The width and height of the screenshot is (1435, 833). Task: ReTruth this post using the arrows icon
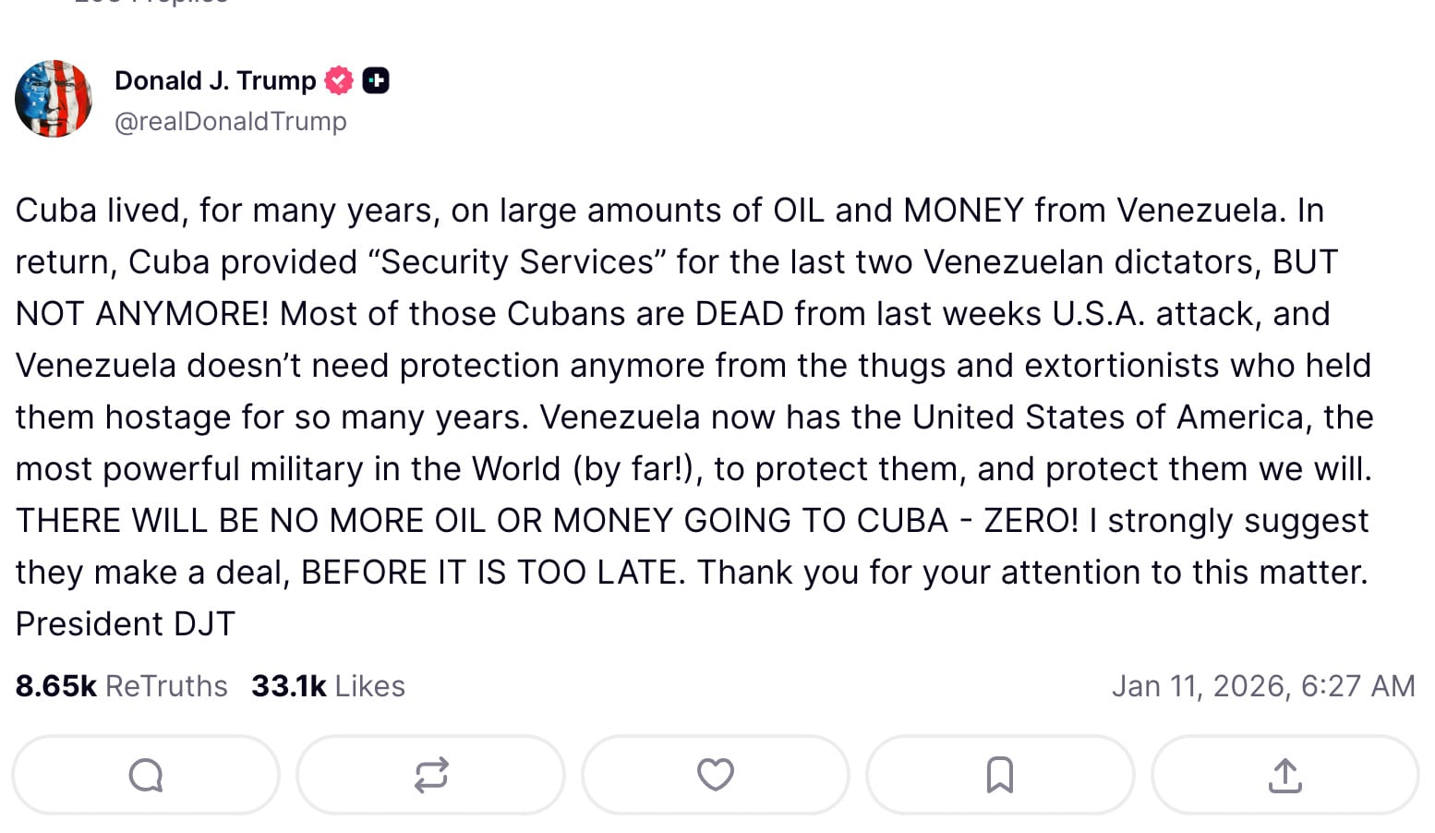pyautogui.click(x=430, y=776)
